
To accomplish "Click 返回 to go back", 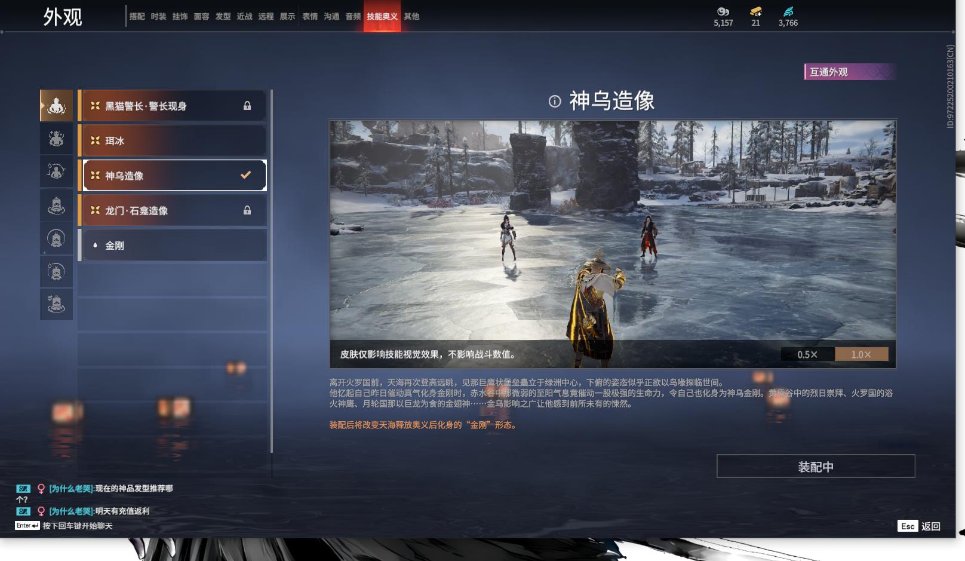I will point(931,526).
